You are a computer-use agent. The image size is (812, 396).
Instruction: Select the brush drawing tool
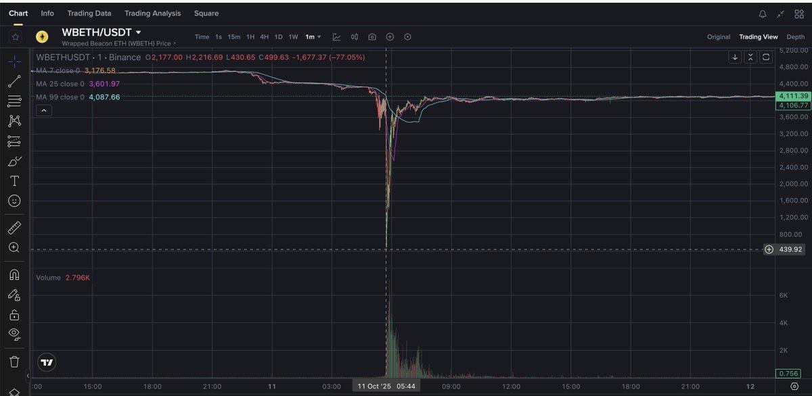14,162
